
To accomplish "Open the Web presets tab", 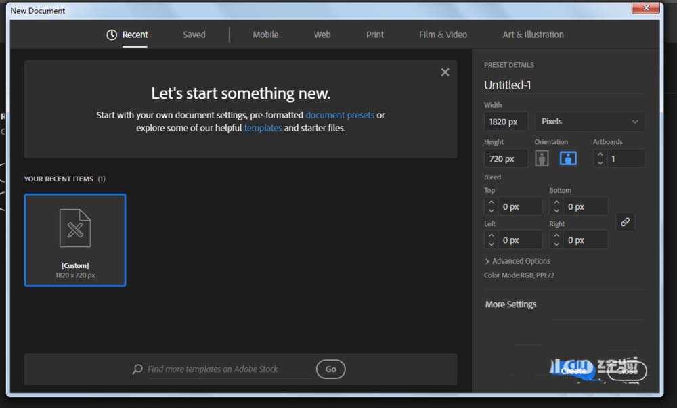I will point(322,35).
